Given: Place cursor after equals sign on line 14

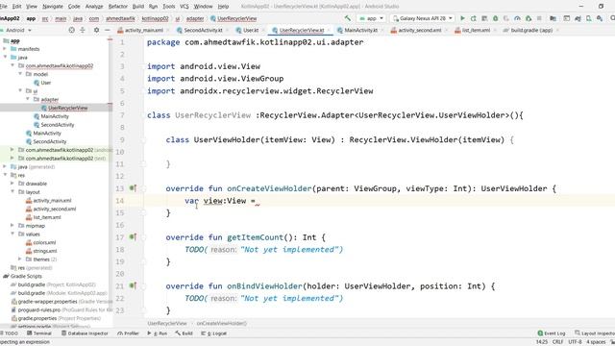Looking at the screenshot, I should [x=257, y=201].
